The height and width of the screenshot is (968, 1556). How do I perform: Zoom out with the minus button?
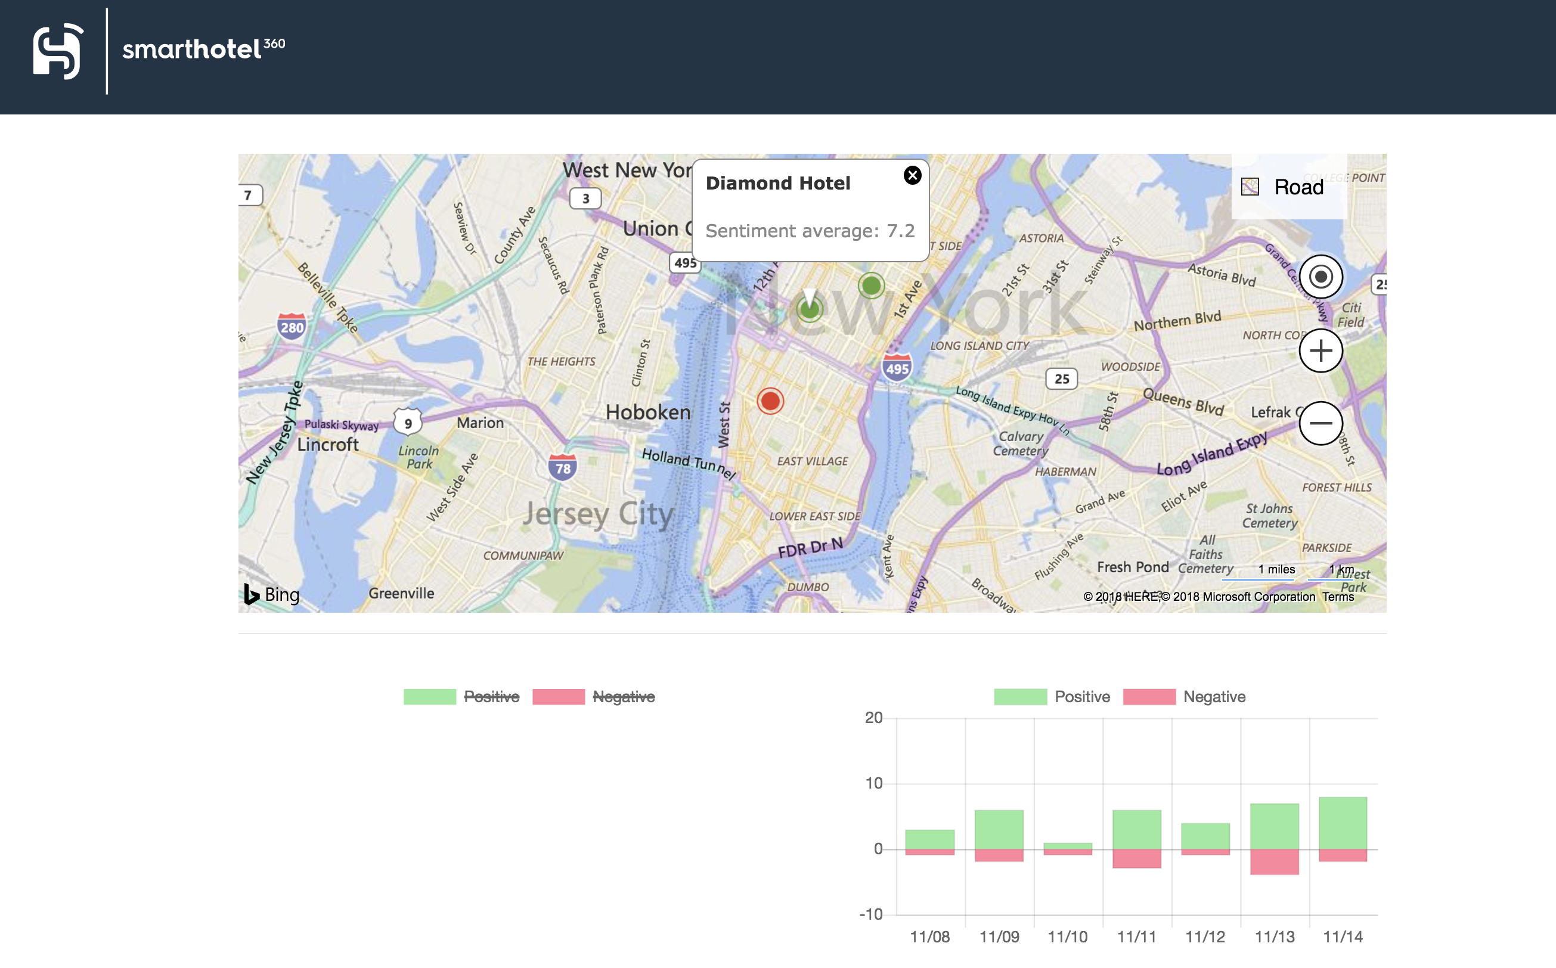(1321, 423)
